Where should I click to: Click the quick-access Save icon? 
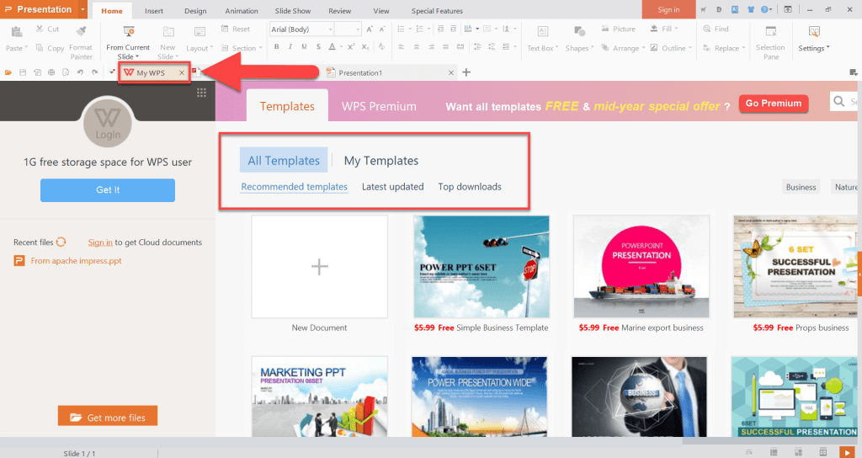pos(23,72)
